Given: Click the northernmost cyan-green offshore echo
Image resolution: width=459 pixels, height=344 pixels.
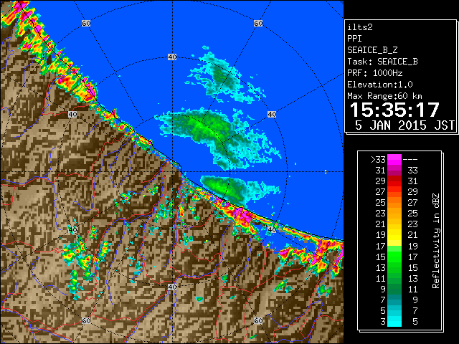Looking at the screenshot, I should (224, 76).
